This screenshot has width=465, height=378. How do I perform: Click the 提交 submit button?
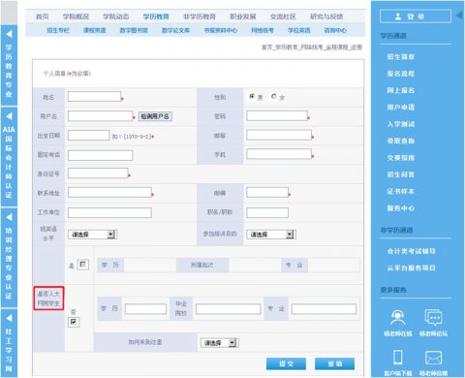286,363
